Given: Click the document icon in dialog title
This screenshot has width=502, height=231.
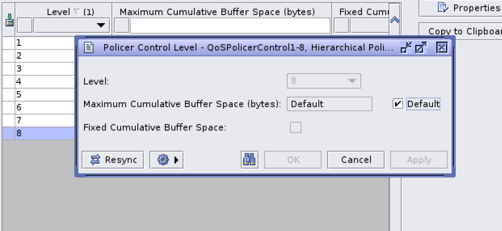Looking at the screenshot, I should pyautogui.click(x=89, y=48).
